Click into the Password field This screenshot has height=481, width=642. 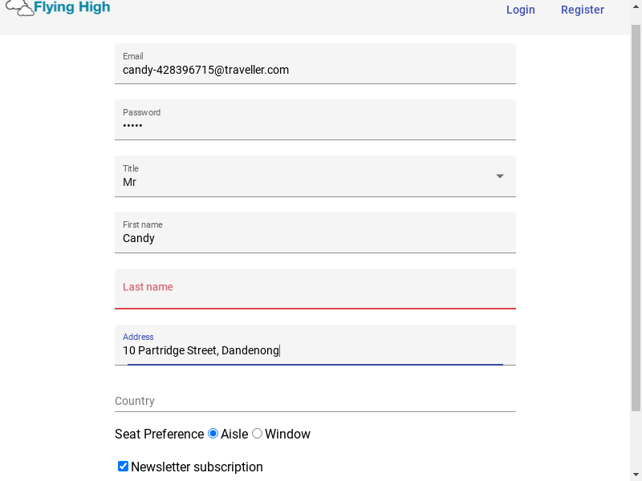coord(315,119)
